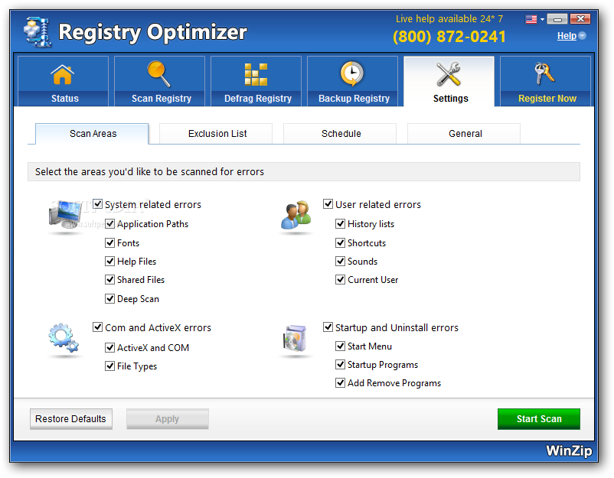Click the Registry Optimizer title text
Image resolution: width=614 pixels, height=478 pixels.
coord(152,33)
